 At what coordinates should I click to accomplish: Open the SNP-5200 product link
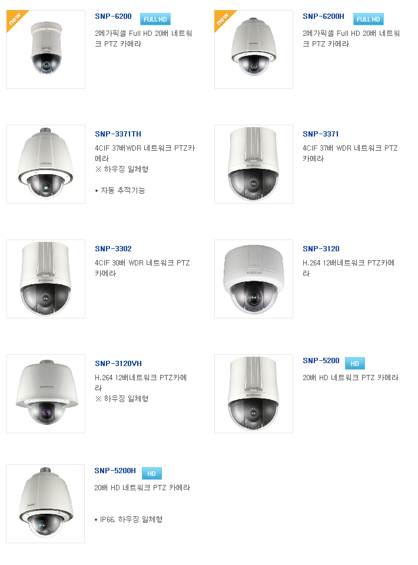321,360
